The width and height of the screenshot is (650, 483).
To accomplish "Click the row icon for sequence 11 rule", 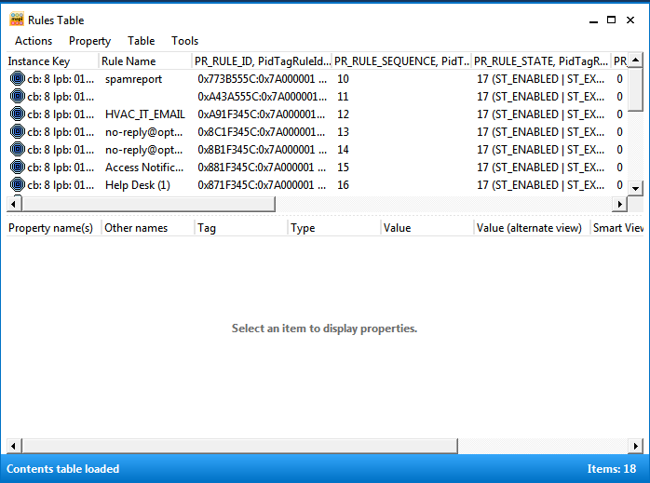I will coord(18,96).
